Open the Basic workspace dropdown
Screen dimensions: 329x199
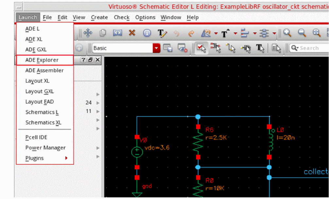pos(157,48)
